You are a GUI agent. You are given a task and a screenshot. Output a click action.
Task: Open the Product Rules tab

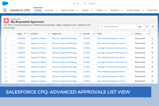(x=133, y=10)
